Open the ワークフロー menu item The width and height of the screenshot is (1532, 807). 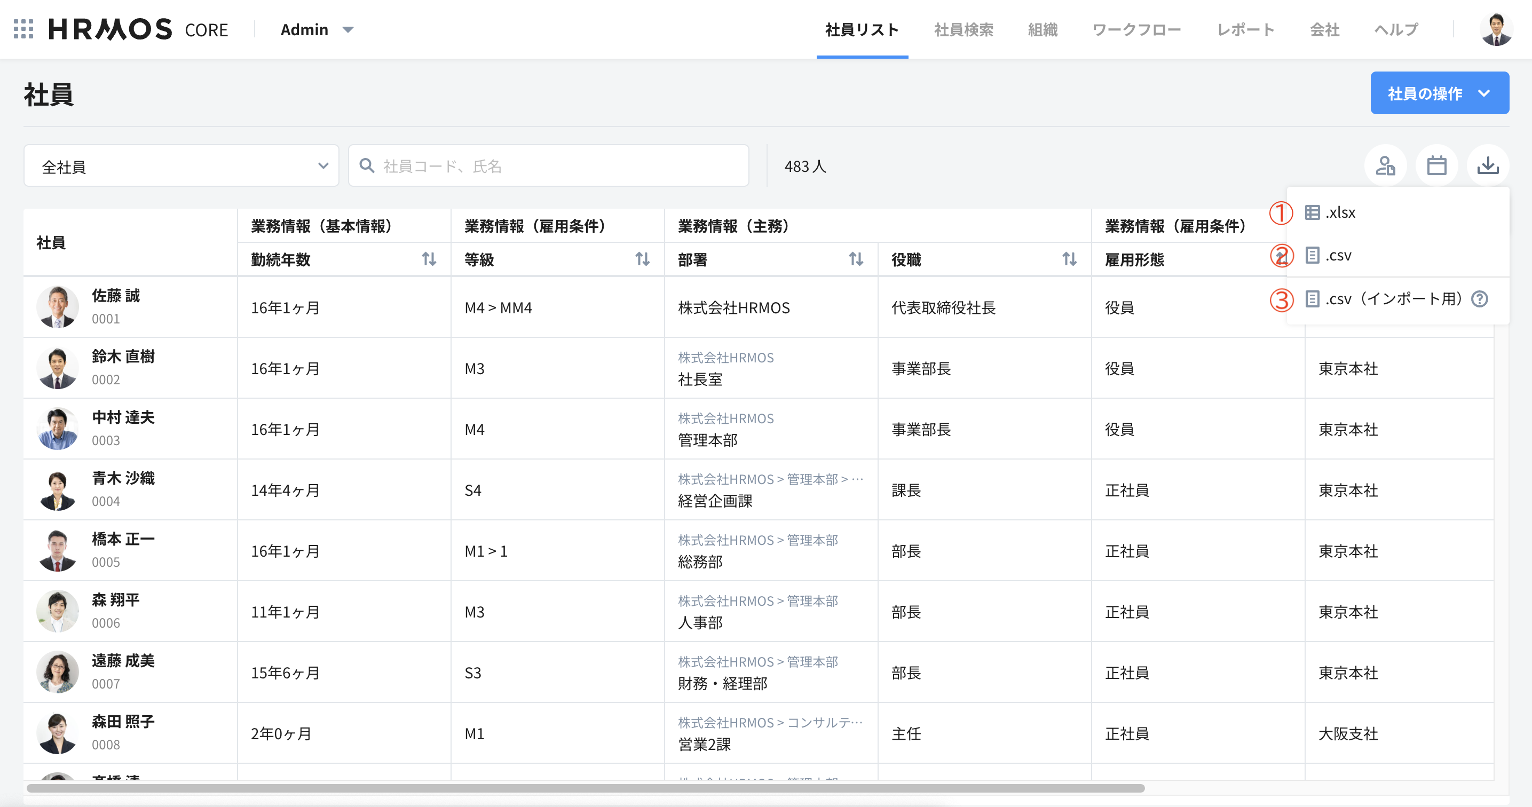point(1137,29)
